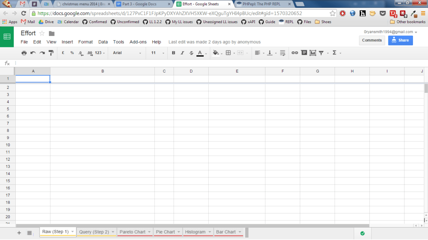Add a new sheet with the plus button

pyautogui.click(x=19, y=233)
